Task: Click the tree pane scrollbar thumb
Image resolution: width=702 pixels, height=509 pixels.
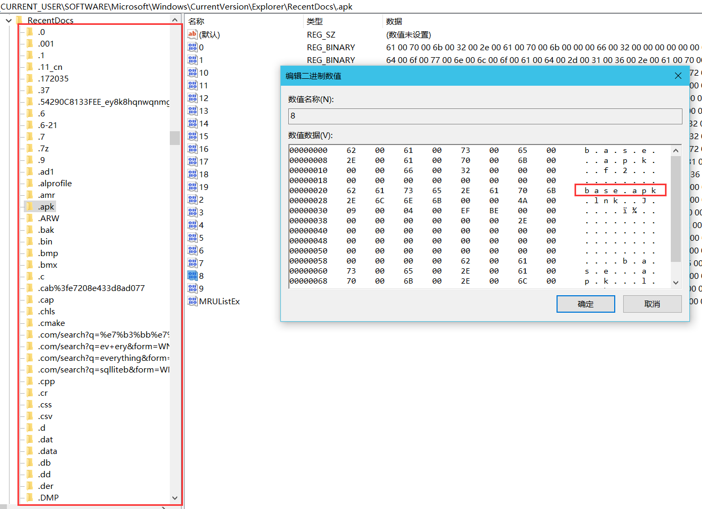Action: [x=175, y=138]
